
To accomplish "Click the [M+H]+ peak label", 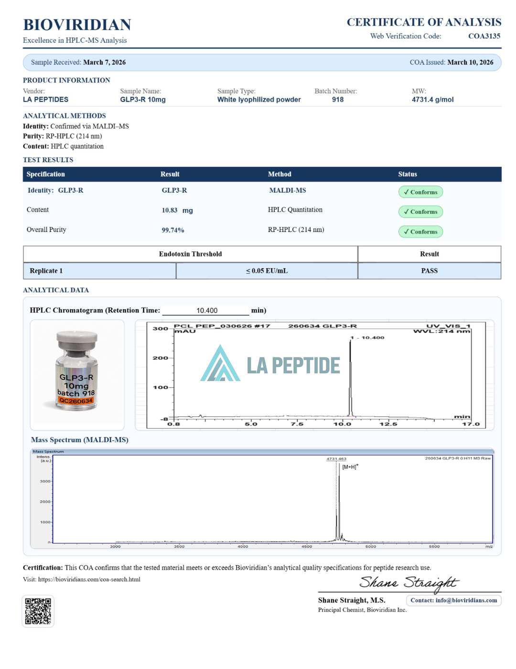I will (350, 467).
